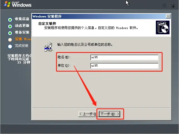Select the 收集信息 step indicator

point(10,20)
